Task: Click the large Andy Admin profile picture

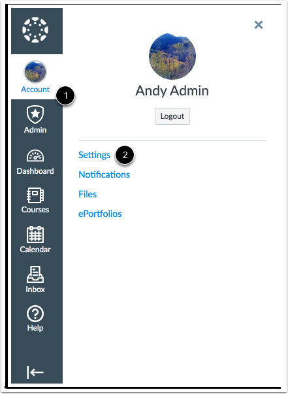Action: pos(172,57)
